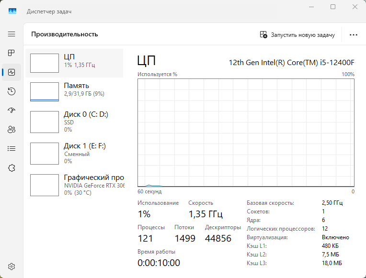Select Disk 0 (C: D:) entry

point(74,122)
